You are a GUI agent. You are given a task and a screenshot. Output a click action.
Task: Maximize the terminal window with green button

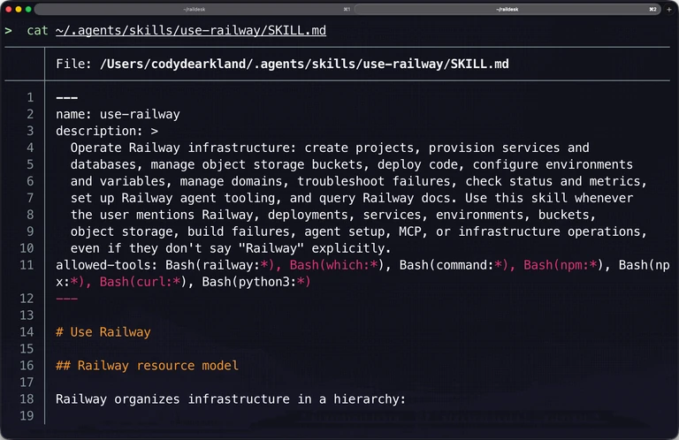click(28, 9)
